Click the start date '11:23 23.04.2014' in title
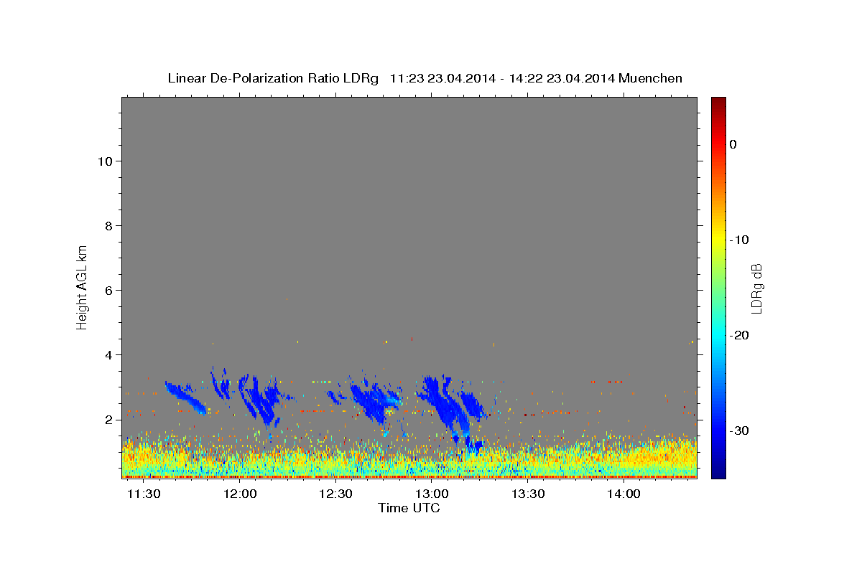 pos(442,78)
